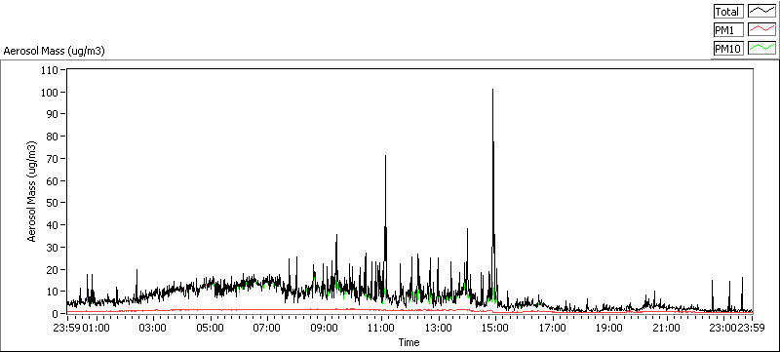Click the 30 y-axis value

coord(53,247)
